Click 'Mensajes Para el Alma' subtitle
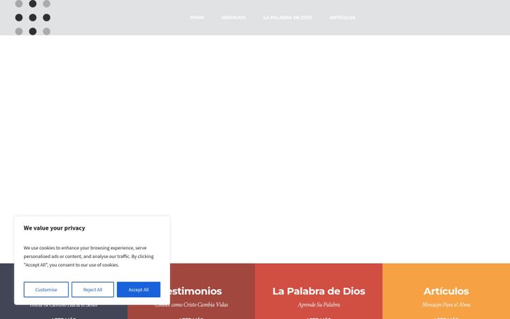 (446, 305)
